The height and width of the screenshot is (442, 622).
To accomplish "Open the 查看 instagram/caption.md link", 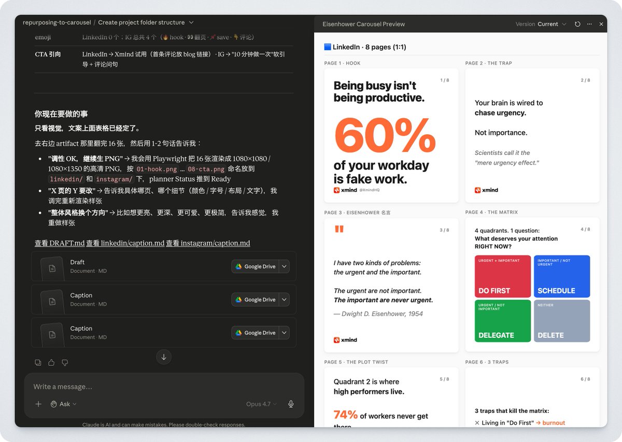I will click(208, 243).
